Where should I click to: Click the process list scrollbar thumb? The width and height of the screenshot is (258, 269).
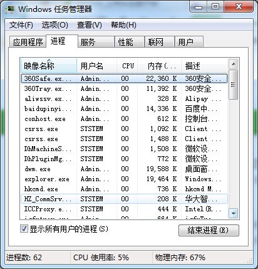(234, 85)
